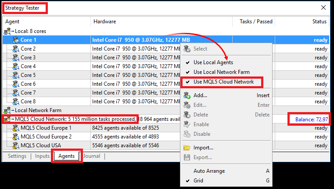Click '8425 agents available of 8525' text
The width and height of the screenshot is (334, 189).
pos(126,128)
